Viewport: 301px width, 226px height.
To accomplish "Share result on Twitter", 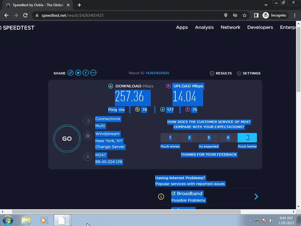I will pyautogui.click(x=78, y=73).
